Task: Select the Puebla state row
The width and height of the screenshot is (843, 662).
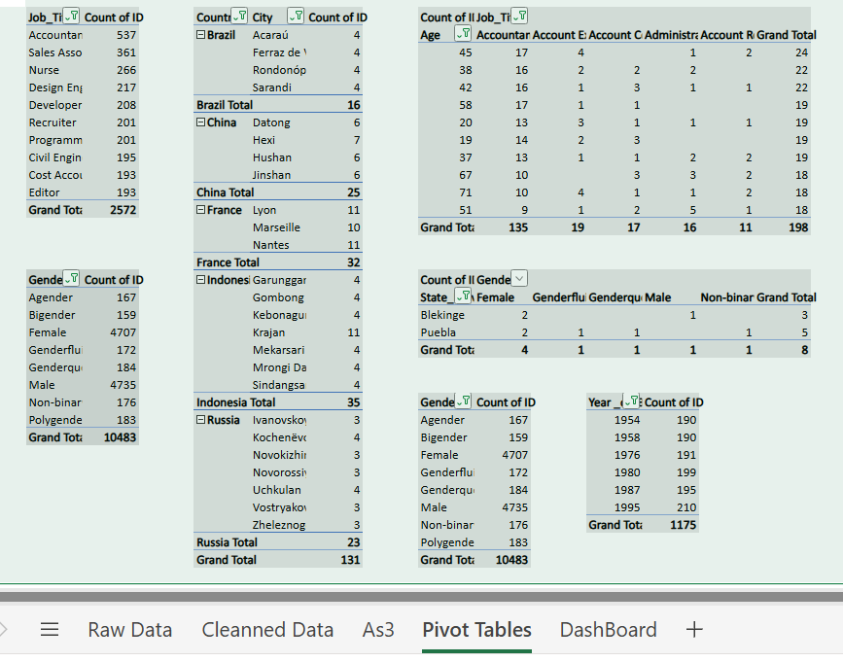Action: coord(446,332)
